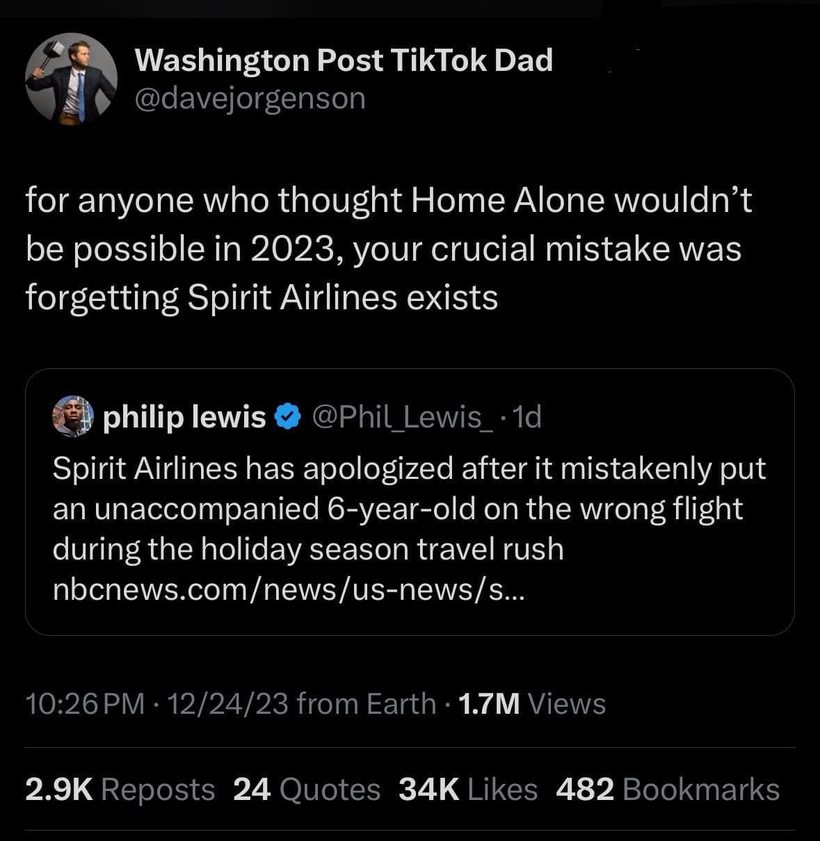Open the 24 Quotes list
This screenshot has height=841, width=820.
click(x=307, y=790)
